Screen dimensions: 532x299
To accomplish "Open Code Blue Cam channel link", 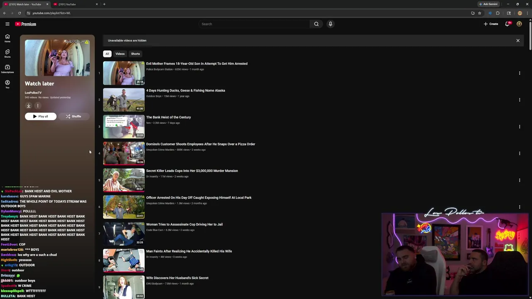I will tap(155, 230).
